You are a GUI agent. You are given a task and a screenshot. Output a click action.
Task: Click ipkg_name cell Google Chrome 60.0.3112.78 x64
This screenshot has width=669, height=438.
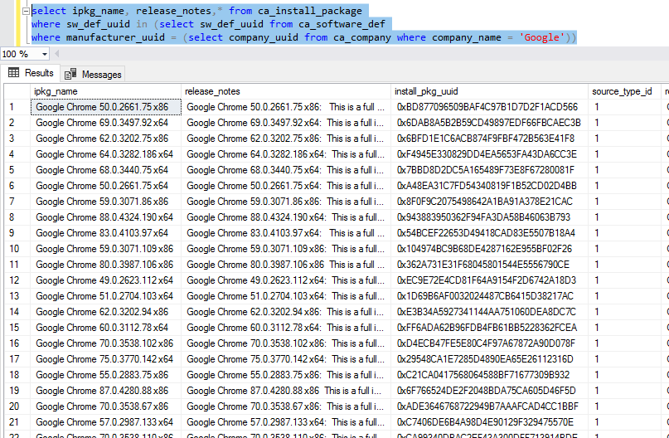106,328
